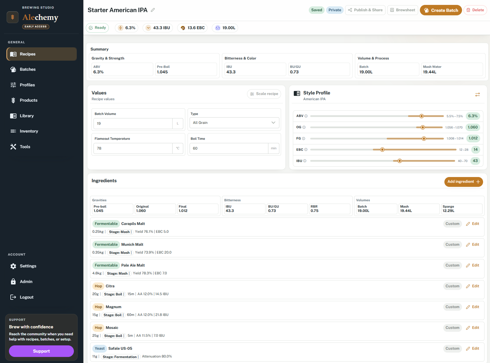Select the Tools sidebar icon
The width and height of the screenshot is (490, 363).
(13, 147)
